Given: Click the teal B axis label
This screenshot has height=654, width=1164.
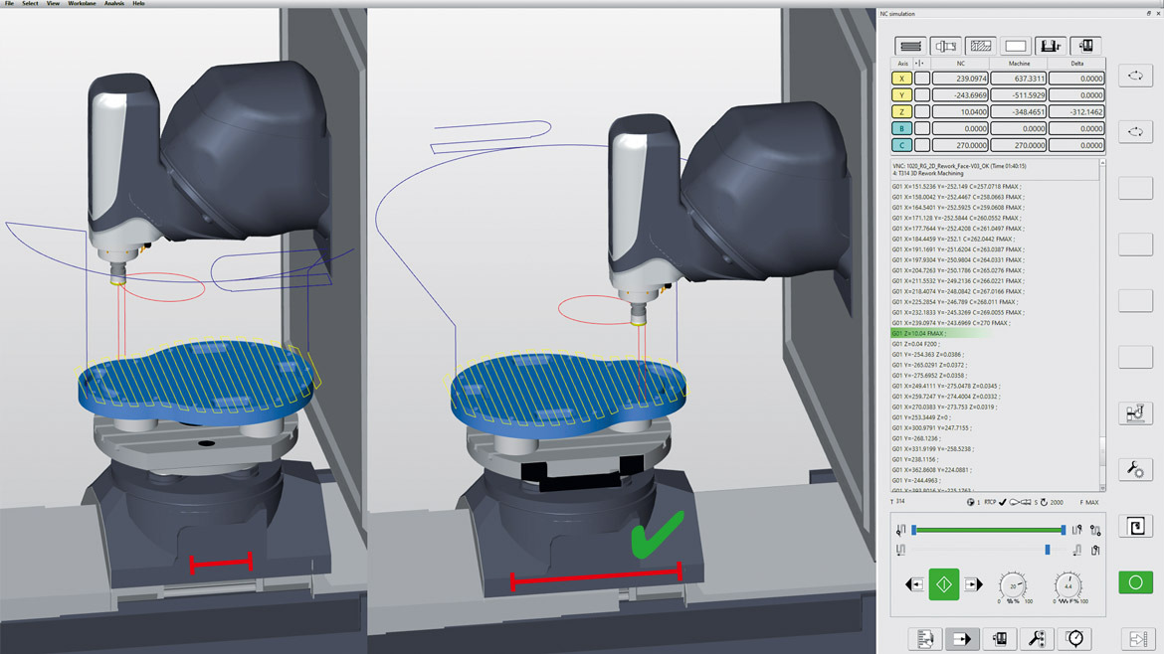Looking at the screenshot, I should (x=902, y=128).
